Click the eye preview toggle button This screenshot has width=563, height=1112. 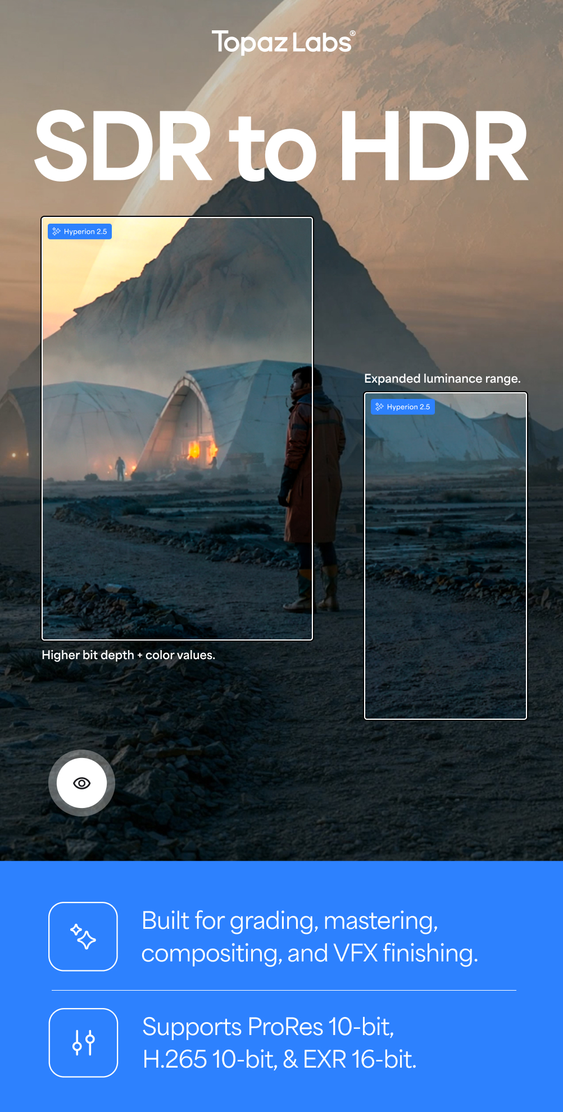[82, 783]
